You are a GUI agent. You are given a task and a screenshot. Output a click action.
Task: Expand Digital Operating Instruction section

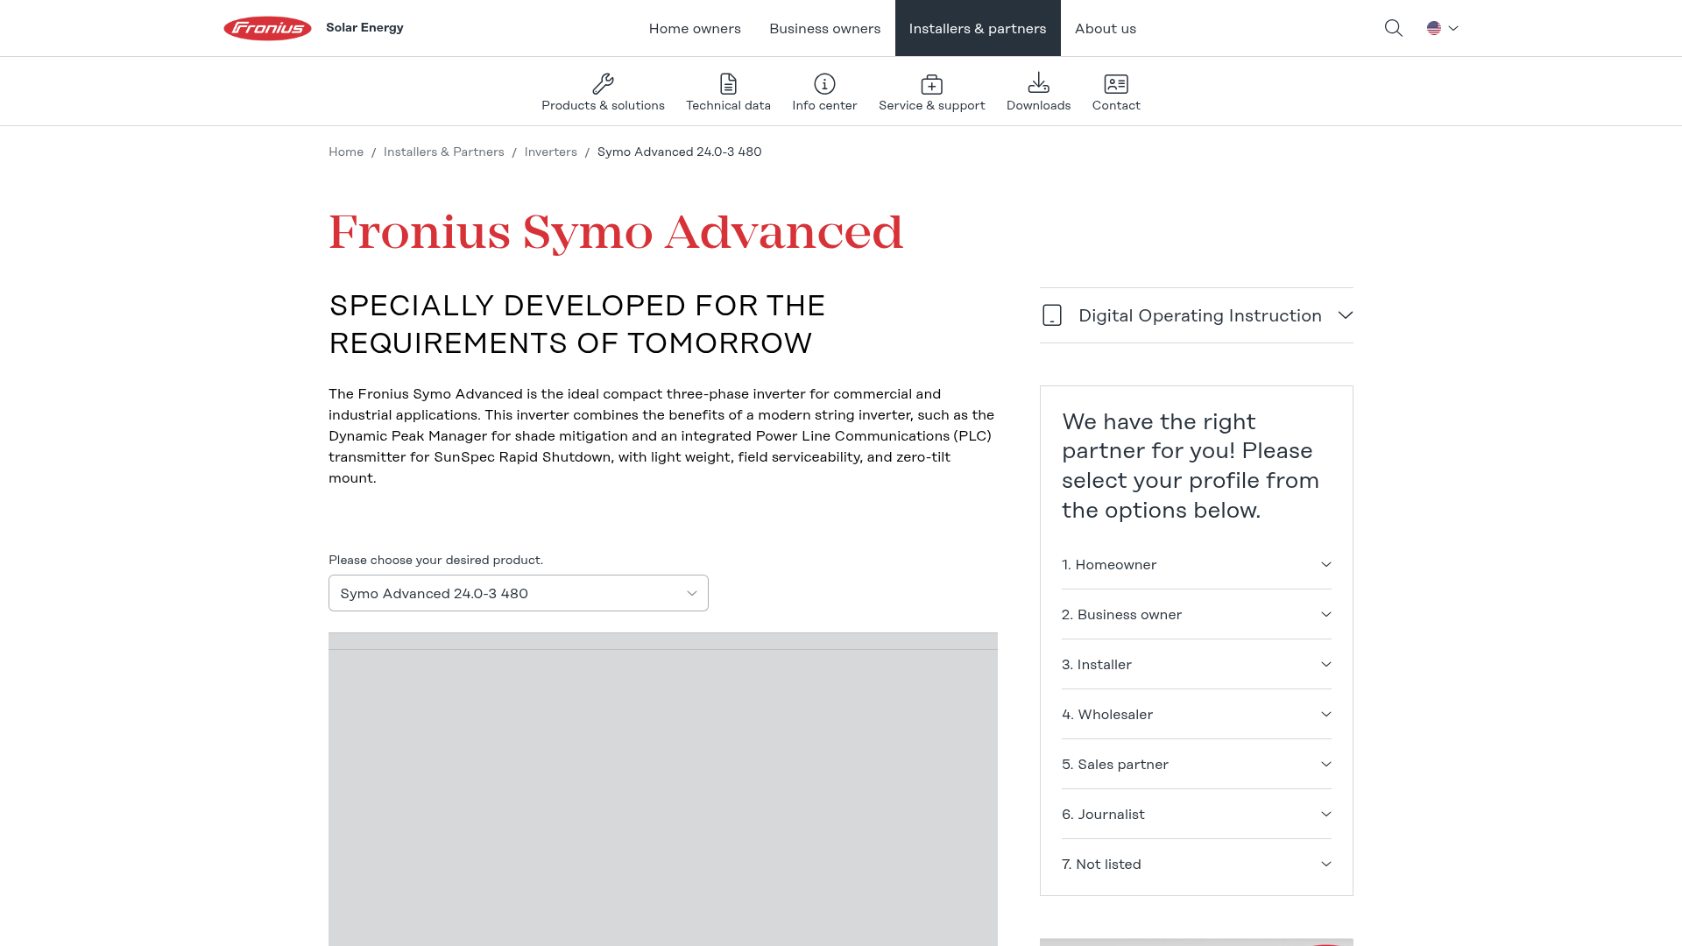point(1196,315)
